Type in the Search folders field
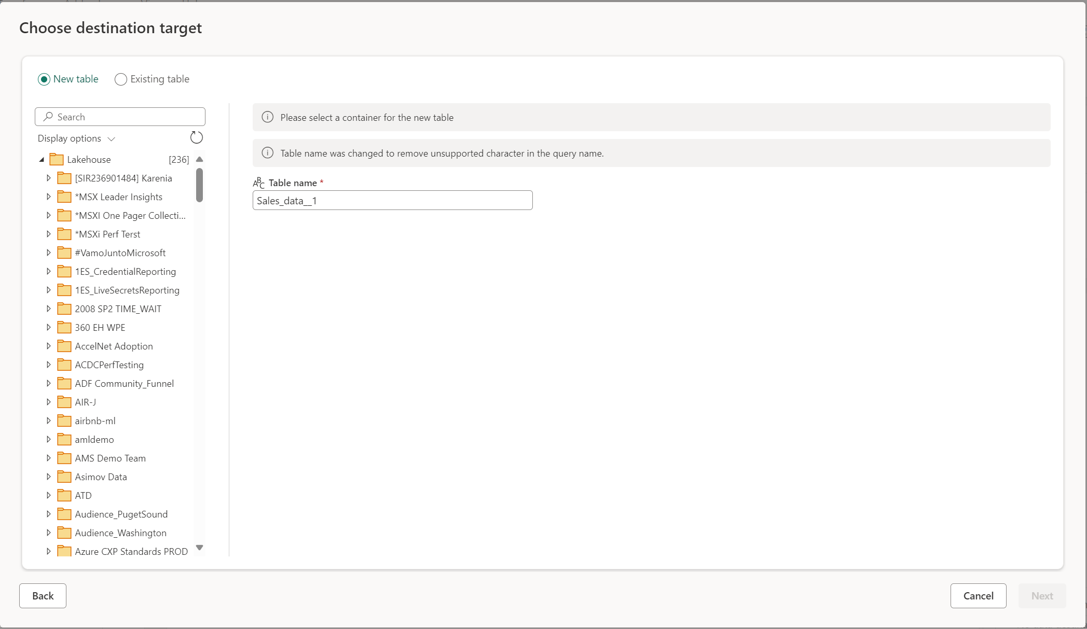 [x=120, y=116]
